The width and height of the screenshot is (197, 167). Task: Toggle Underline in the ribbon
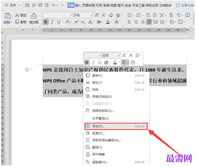(x=59, y=22)
